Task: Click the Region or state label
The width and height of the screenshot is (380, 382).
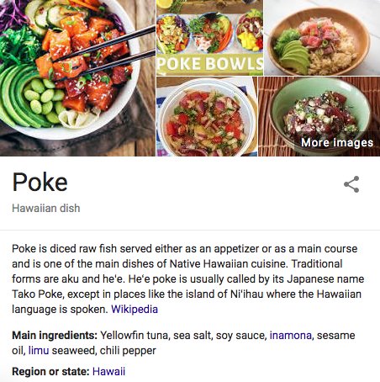Action: click(50, 371)
